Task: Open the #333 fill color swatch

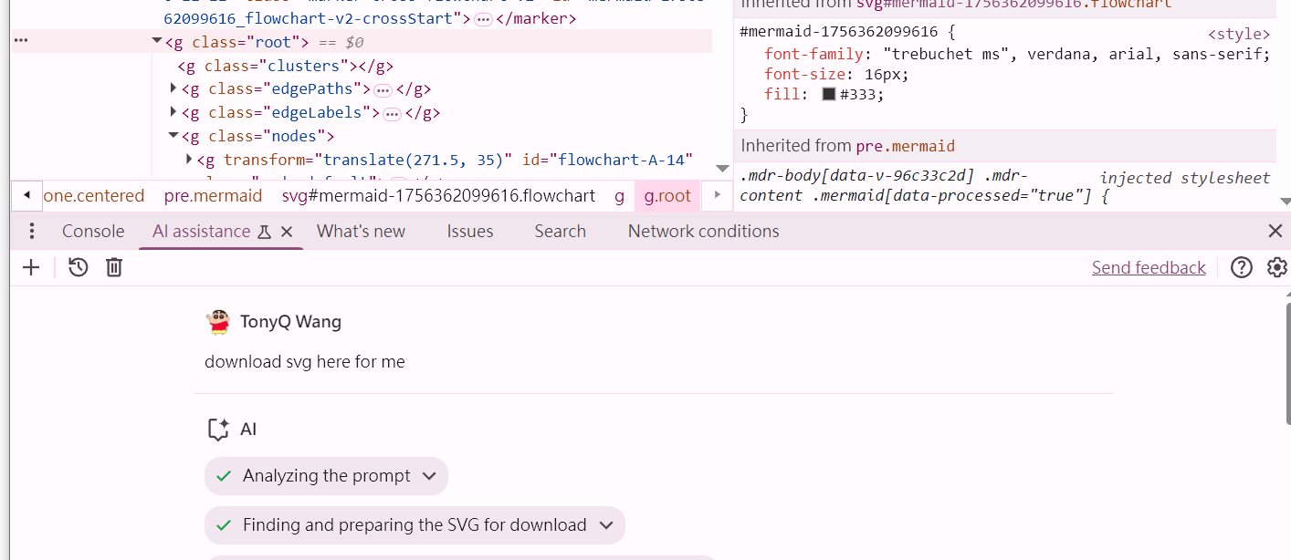Action: pyautogui.click(x=829, y=94)
